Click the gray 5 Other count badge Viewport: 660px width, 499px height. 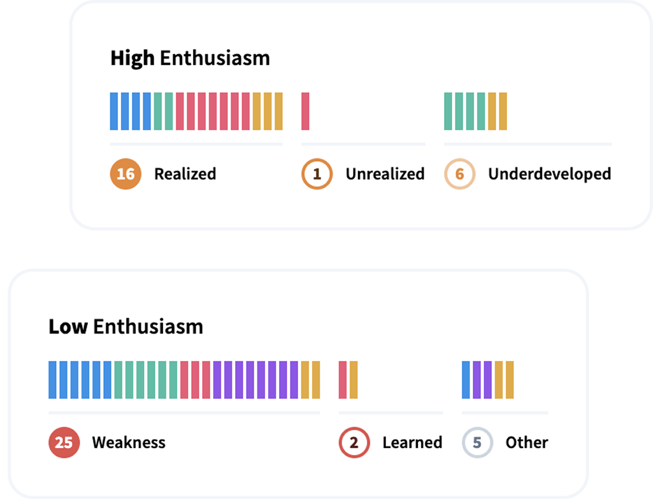(477, 442)
